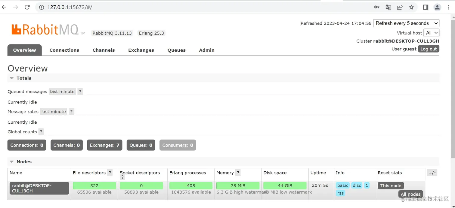The width and height of the screenshot is (455, 208).
Task: Log out of guest user
Action: (429, 49)
